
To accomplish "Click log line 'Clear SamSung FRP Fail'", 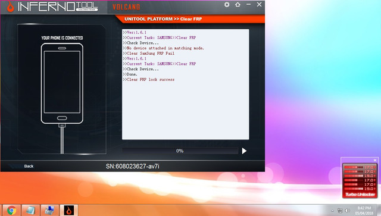I will tap(148, 53).
